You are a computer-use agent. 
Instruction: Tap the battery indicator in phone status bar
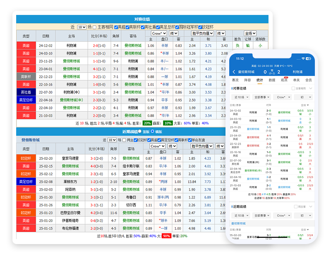308,59
